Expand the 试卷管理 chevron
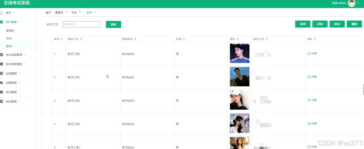Screen dimensions: 364x149 point(19,73)
